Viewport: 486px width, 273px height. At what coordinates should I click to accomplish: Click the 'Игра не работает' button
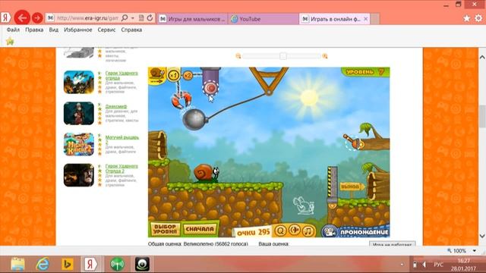point(392,244)
